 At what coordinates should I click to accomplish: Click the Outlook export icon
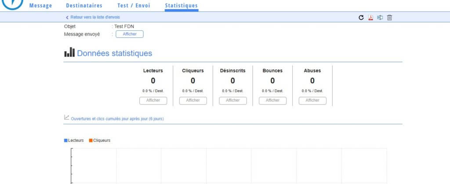pyautogui.click(x=380, y=18)
